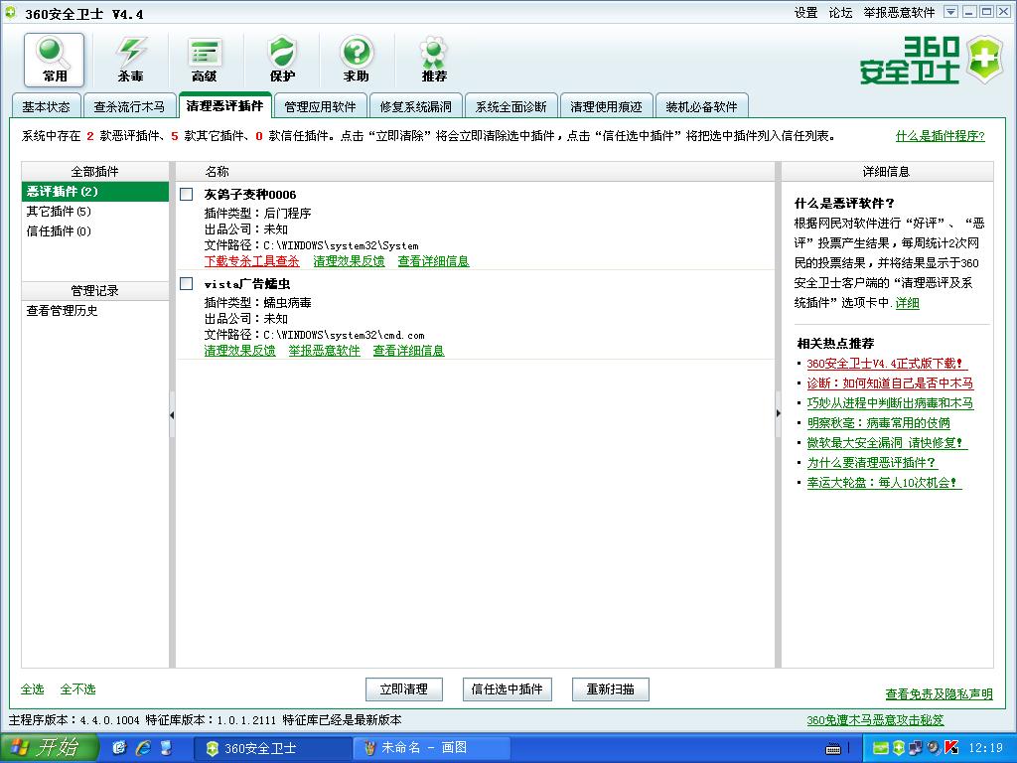
Task: Click 举报恶意软件 in title bar
Action: pos(899,13)
